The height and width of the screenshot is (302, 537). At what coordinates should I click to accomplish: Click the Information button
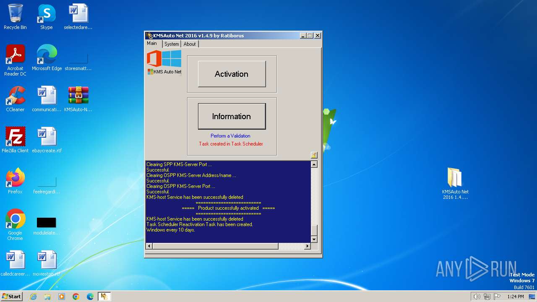coord(232,116)
